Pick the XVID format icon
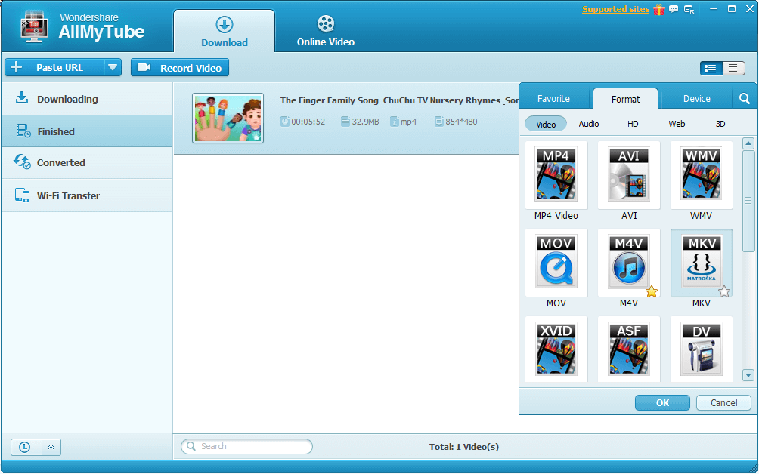 pos(556,349)
